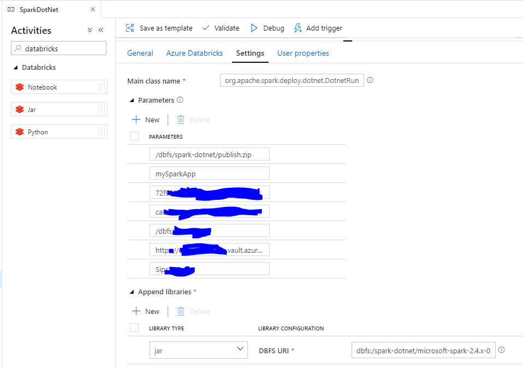Switch to the General tab
523x368 pixels.
tap(140, 53)
